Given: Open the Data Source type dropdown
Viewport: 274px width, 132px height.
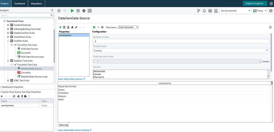Looking at the screenshot, I should tap(128, 27).
